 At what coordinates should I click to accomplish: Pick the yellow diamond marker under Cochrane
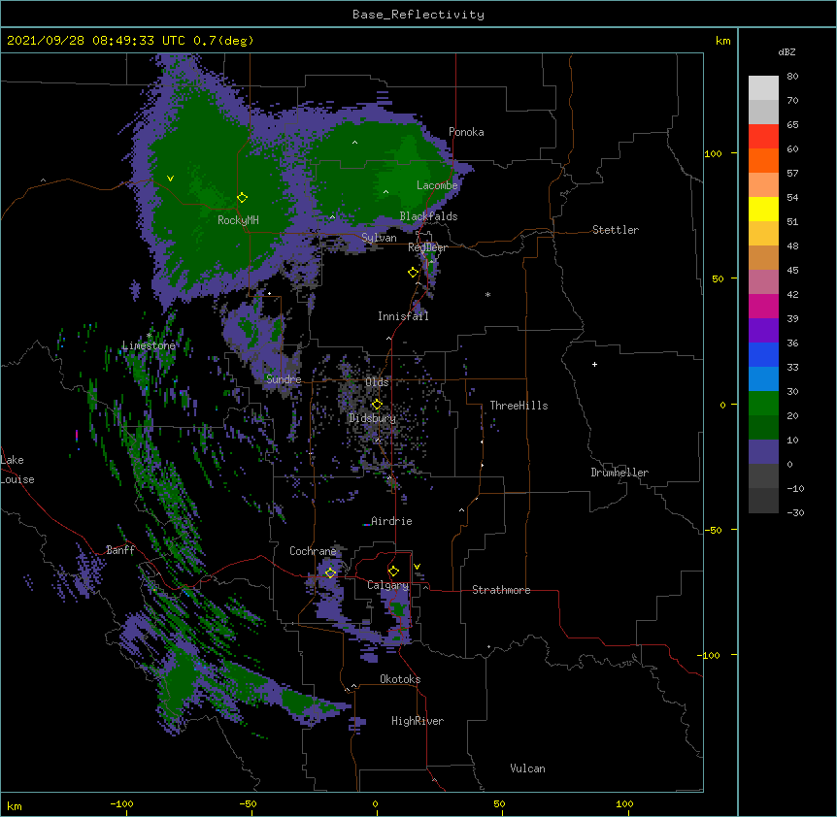point(330,572)
